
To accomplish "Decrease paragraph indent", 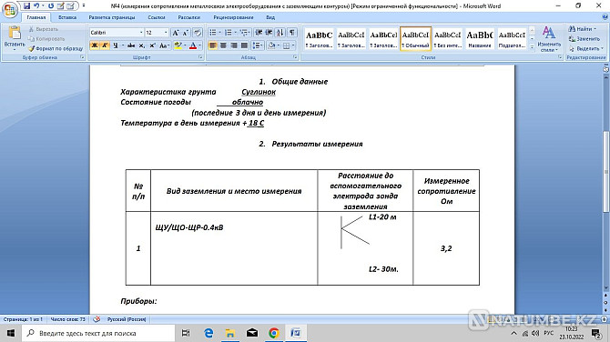I will coord(259,33).
